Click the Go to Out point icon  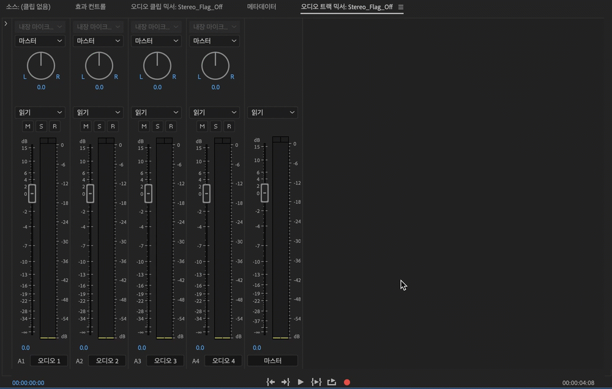click(x=285, y=382)
